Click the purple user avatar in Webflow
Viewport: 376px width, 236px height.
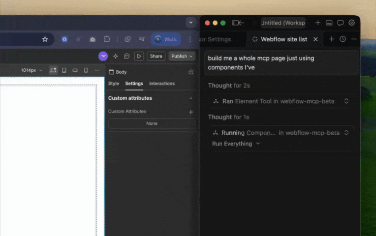pos(103,56)
